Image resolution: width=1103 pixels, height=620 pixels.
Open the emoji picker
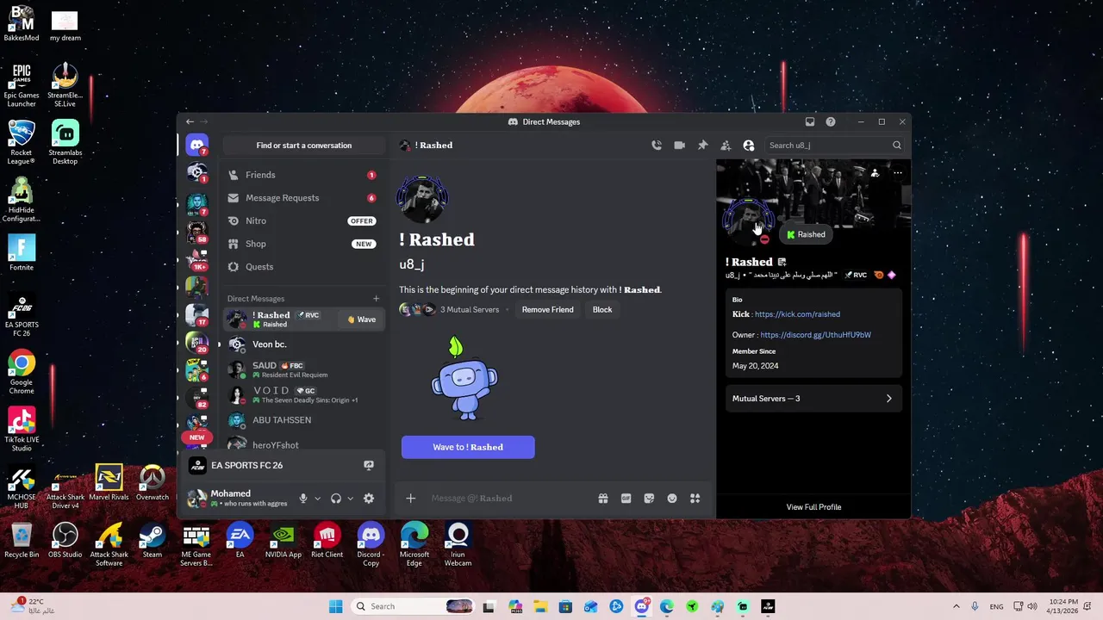tap(672, 499)
